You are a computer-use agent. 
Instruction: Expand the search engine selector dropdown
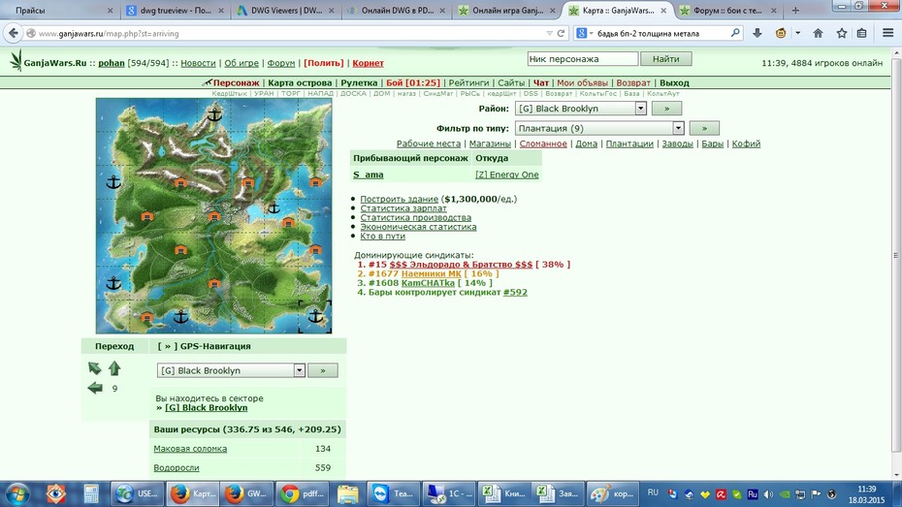point(585,33)
